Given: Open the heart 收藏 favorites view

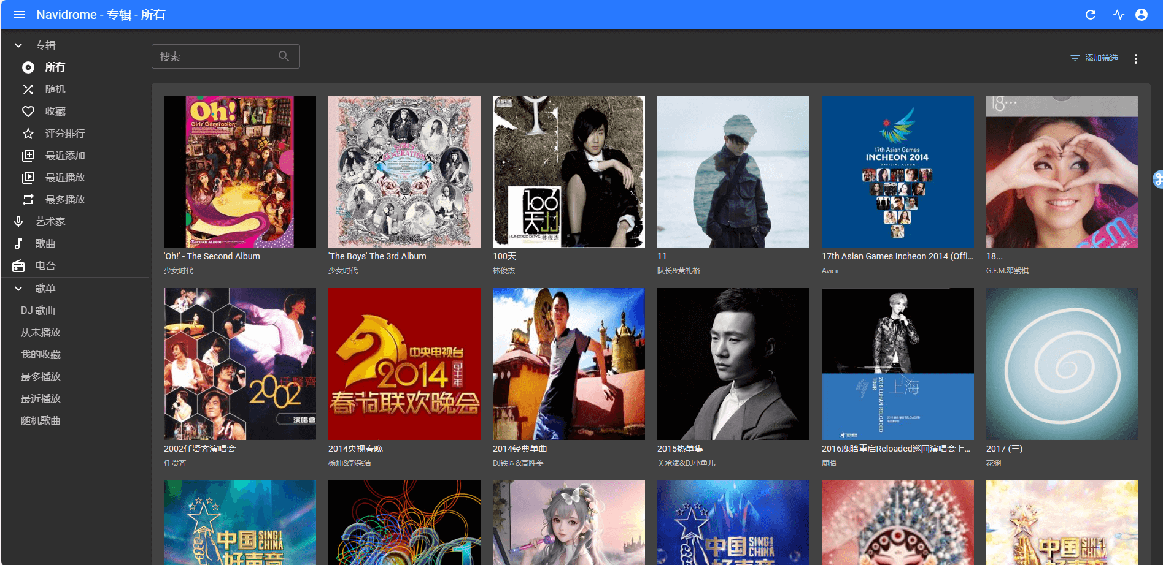Looking at the screenshot, I should (28, 112).
